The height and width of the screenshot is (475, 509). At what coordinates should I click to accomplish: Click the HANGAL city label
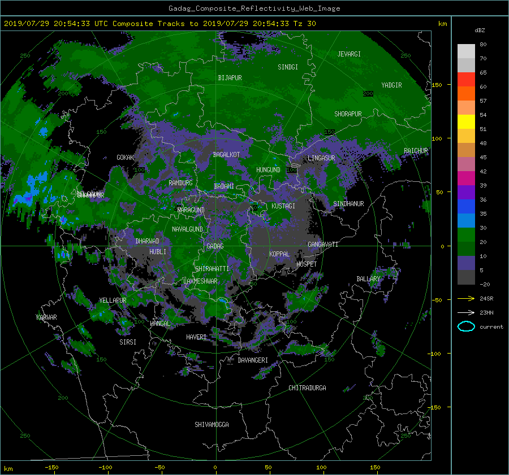click(x=160, y=324)
